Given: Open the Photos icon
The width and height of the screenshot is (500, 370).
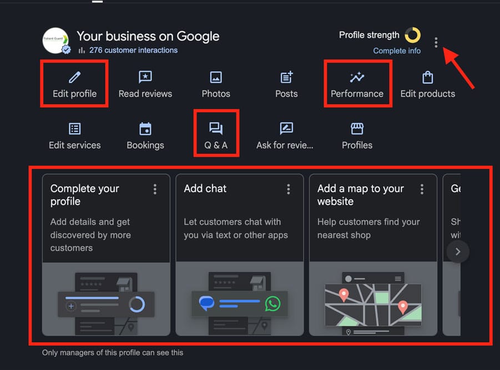Looking at the screenshot, I should [x=216, y=77].
